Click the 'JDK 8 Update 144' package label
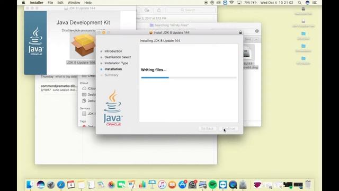 81,63
